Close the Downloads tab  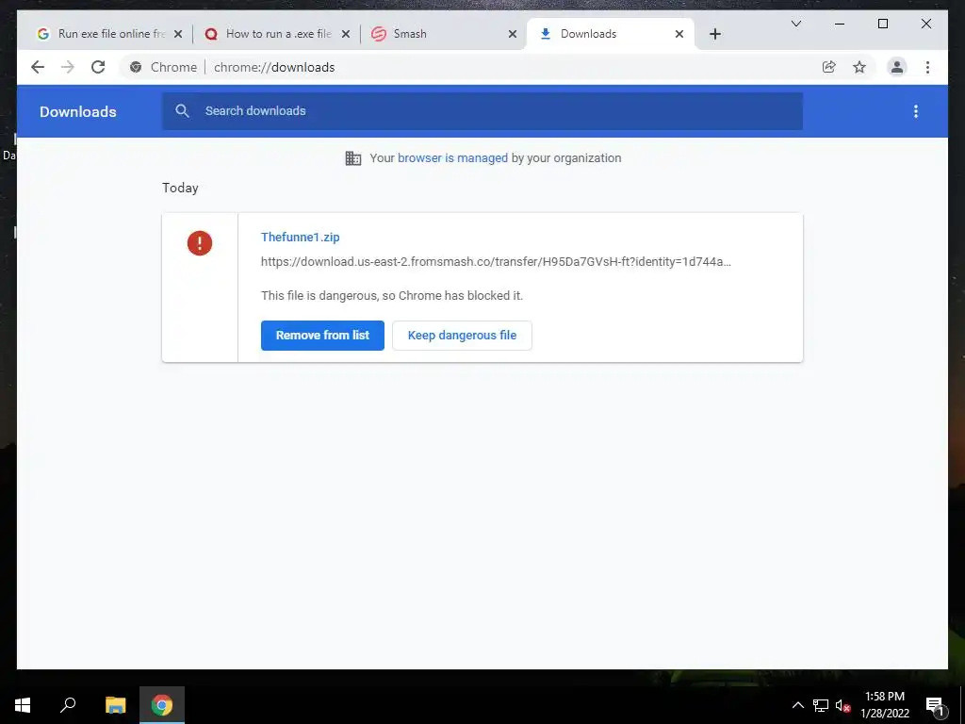coord(679,34)
